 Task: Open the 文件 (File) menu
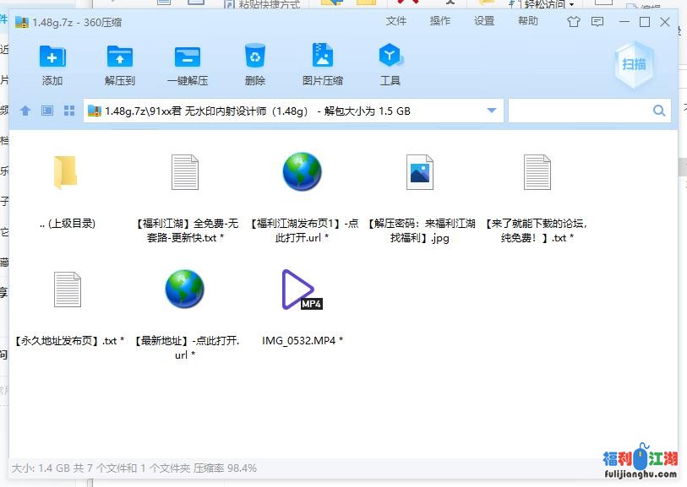[396, 21]
